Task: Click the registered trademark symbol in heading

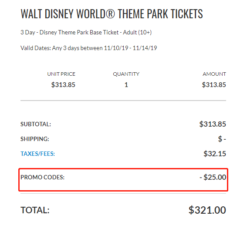Action: [x=110, y=14]
